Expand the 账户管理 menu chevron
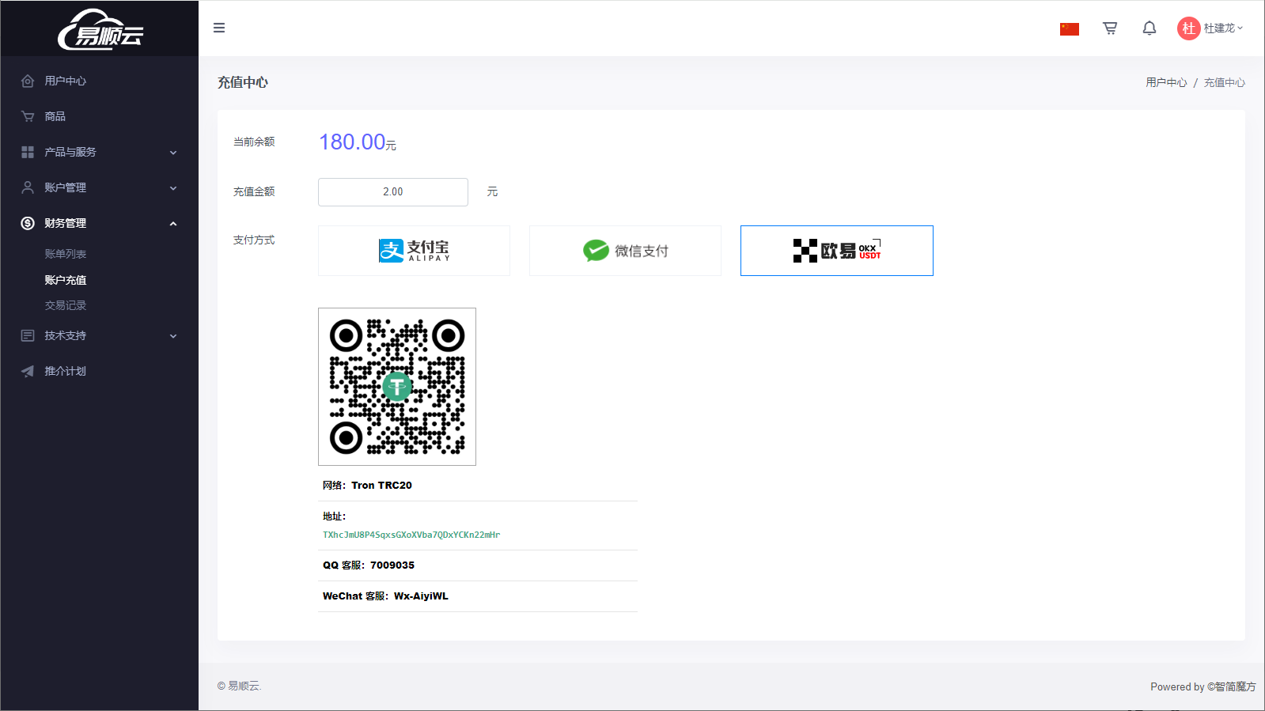1265x711 pixels. coord(173,188)
